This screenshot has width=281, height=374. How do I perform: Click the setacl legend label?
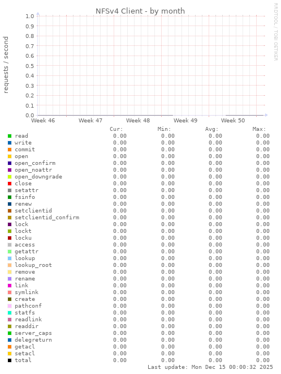pos(25,354)
